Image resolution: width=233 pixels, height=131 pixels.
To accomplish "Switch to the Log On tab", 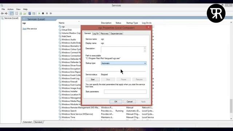I will click(x=95, y=34).
